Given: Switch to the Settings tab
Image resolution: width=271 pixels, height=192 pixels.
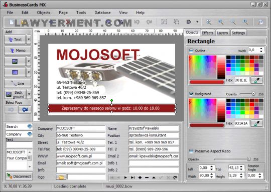Looking at the screenshot, I should [x=238, y=33].
